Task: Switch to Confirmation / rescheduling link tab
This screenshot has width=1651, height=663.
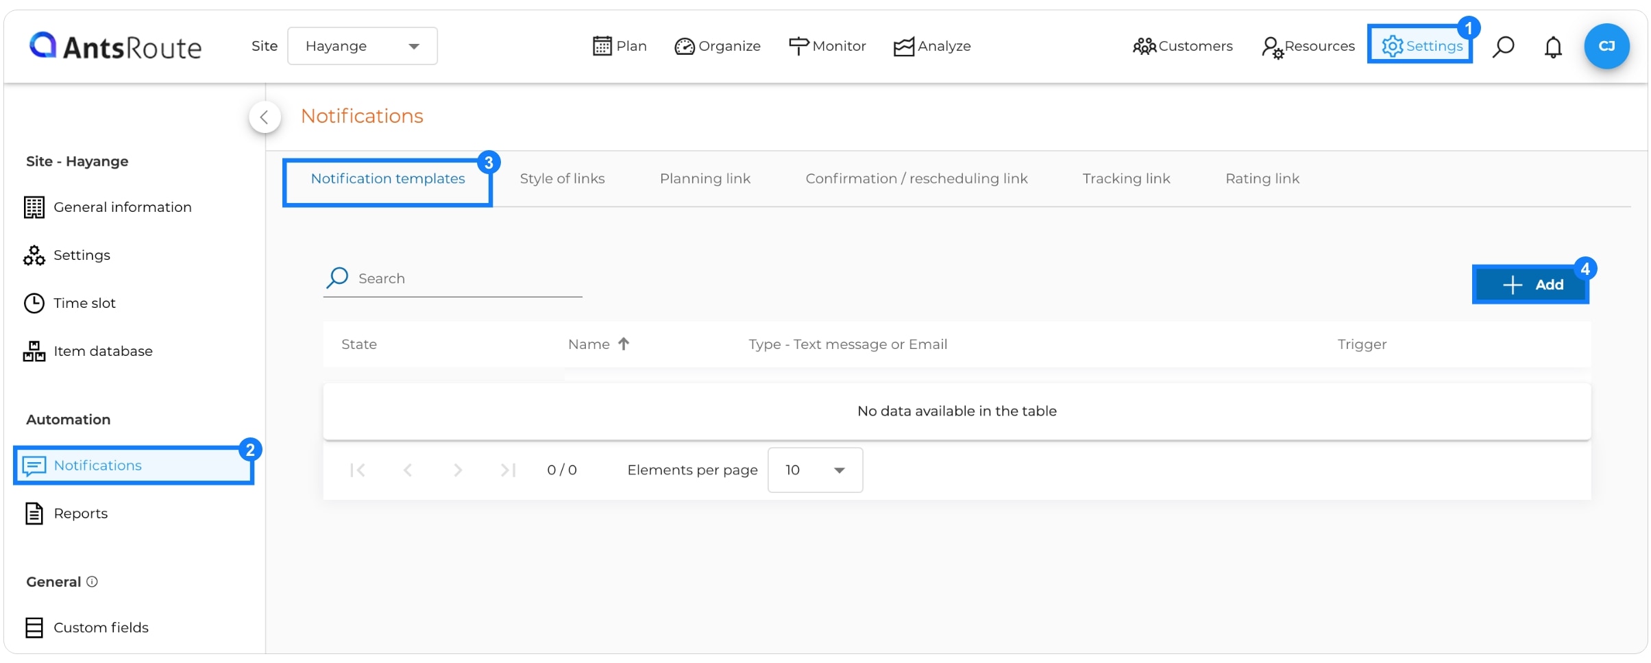Action: click(916, 179)
